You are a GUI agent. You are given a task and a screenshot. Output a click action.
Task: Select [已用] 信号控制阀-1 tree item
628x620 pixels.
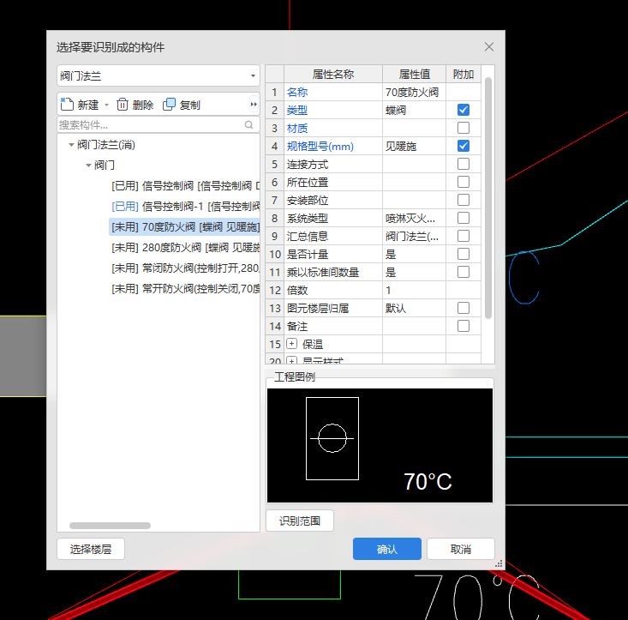[x=186, y=207]
